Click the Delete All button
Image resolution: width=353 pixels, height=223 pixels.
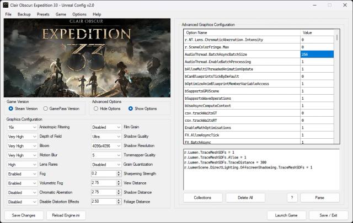(x=245, y=198)
